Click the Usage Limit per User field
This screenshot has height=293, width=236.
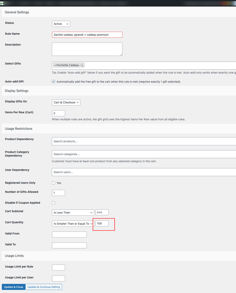click(59, 278)
